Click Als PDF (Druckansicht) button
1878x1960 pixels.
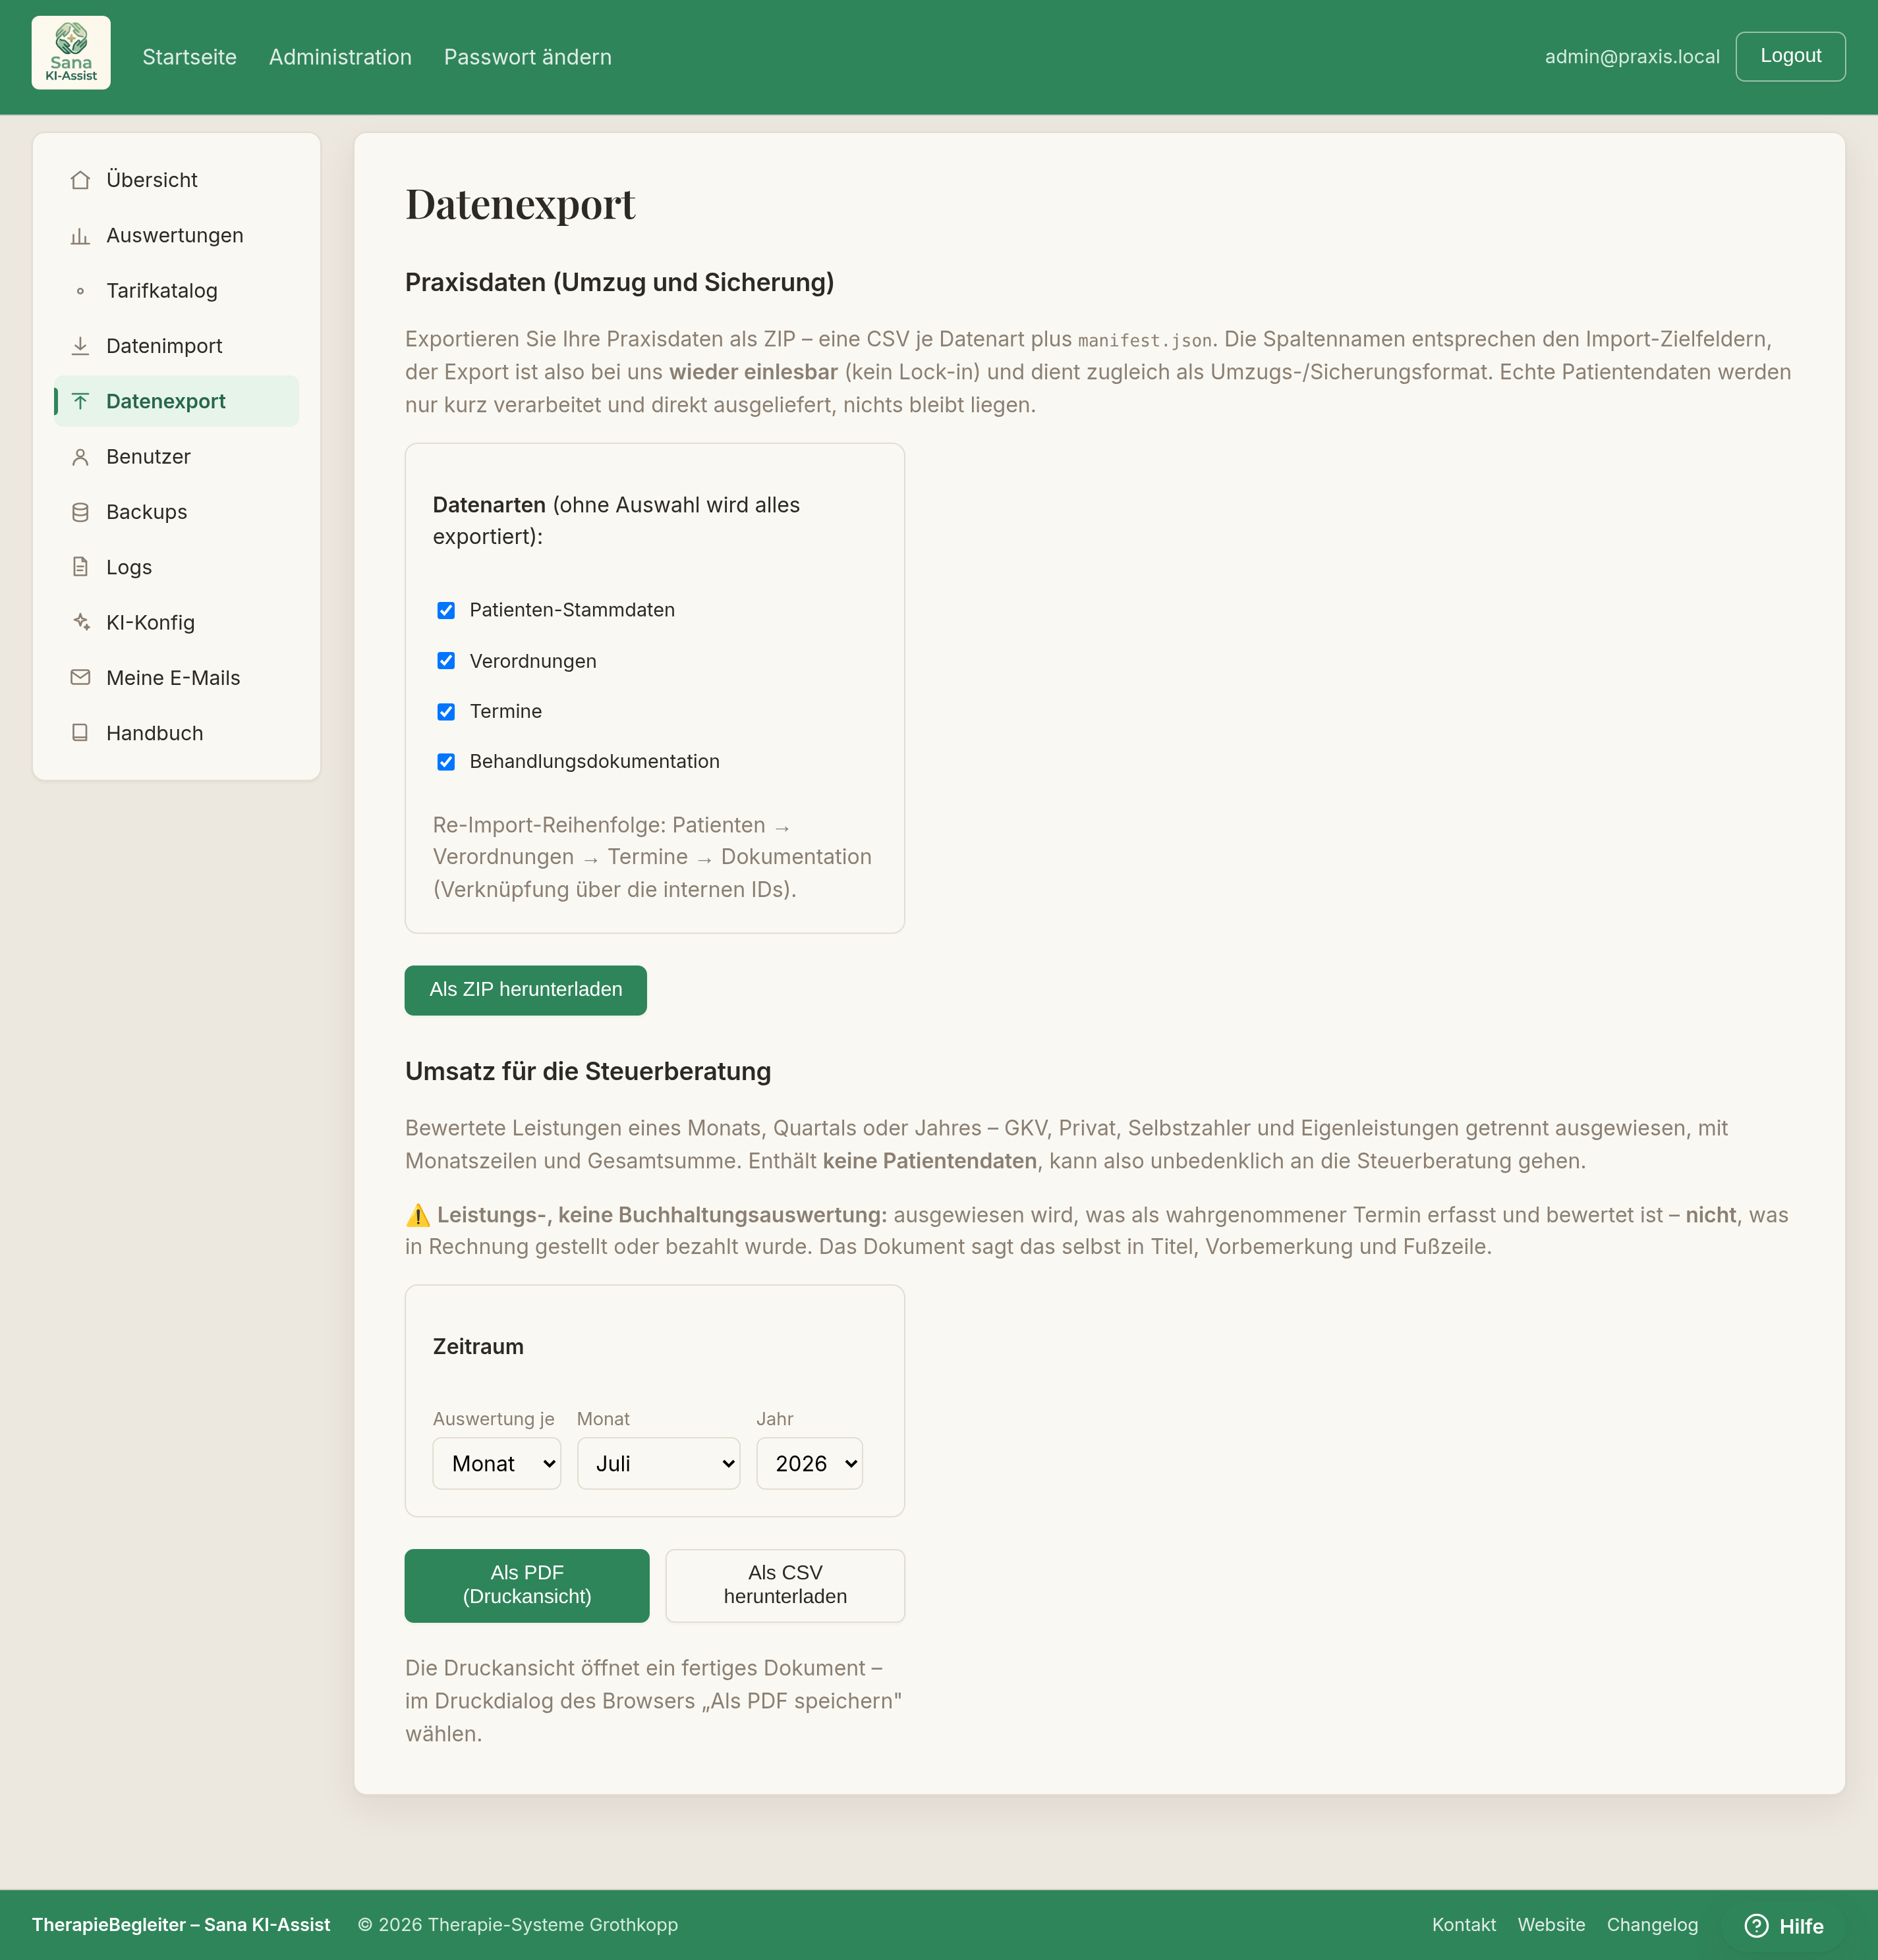click(526, 1585)
